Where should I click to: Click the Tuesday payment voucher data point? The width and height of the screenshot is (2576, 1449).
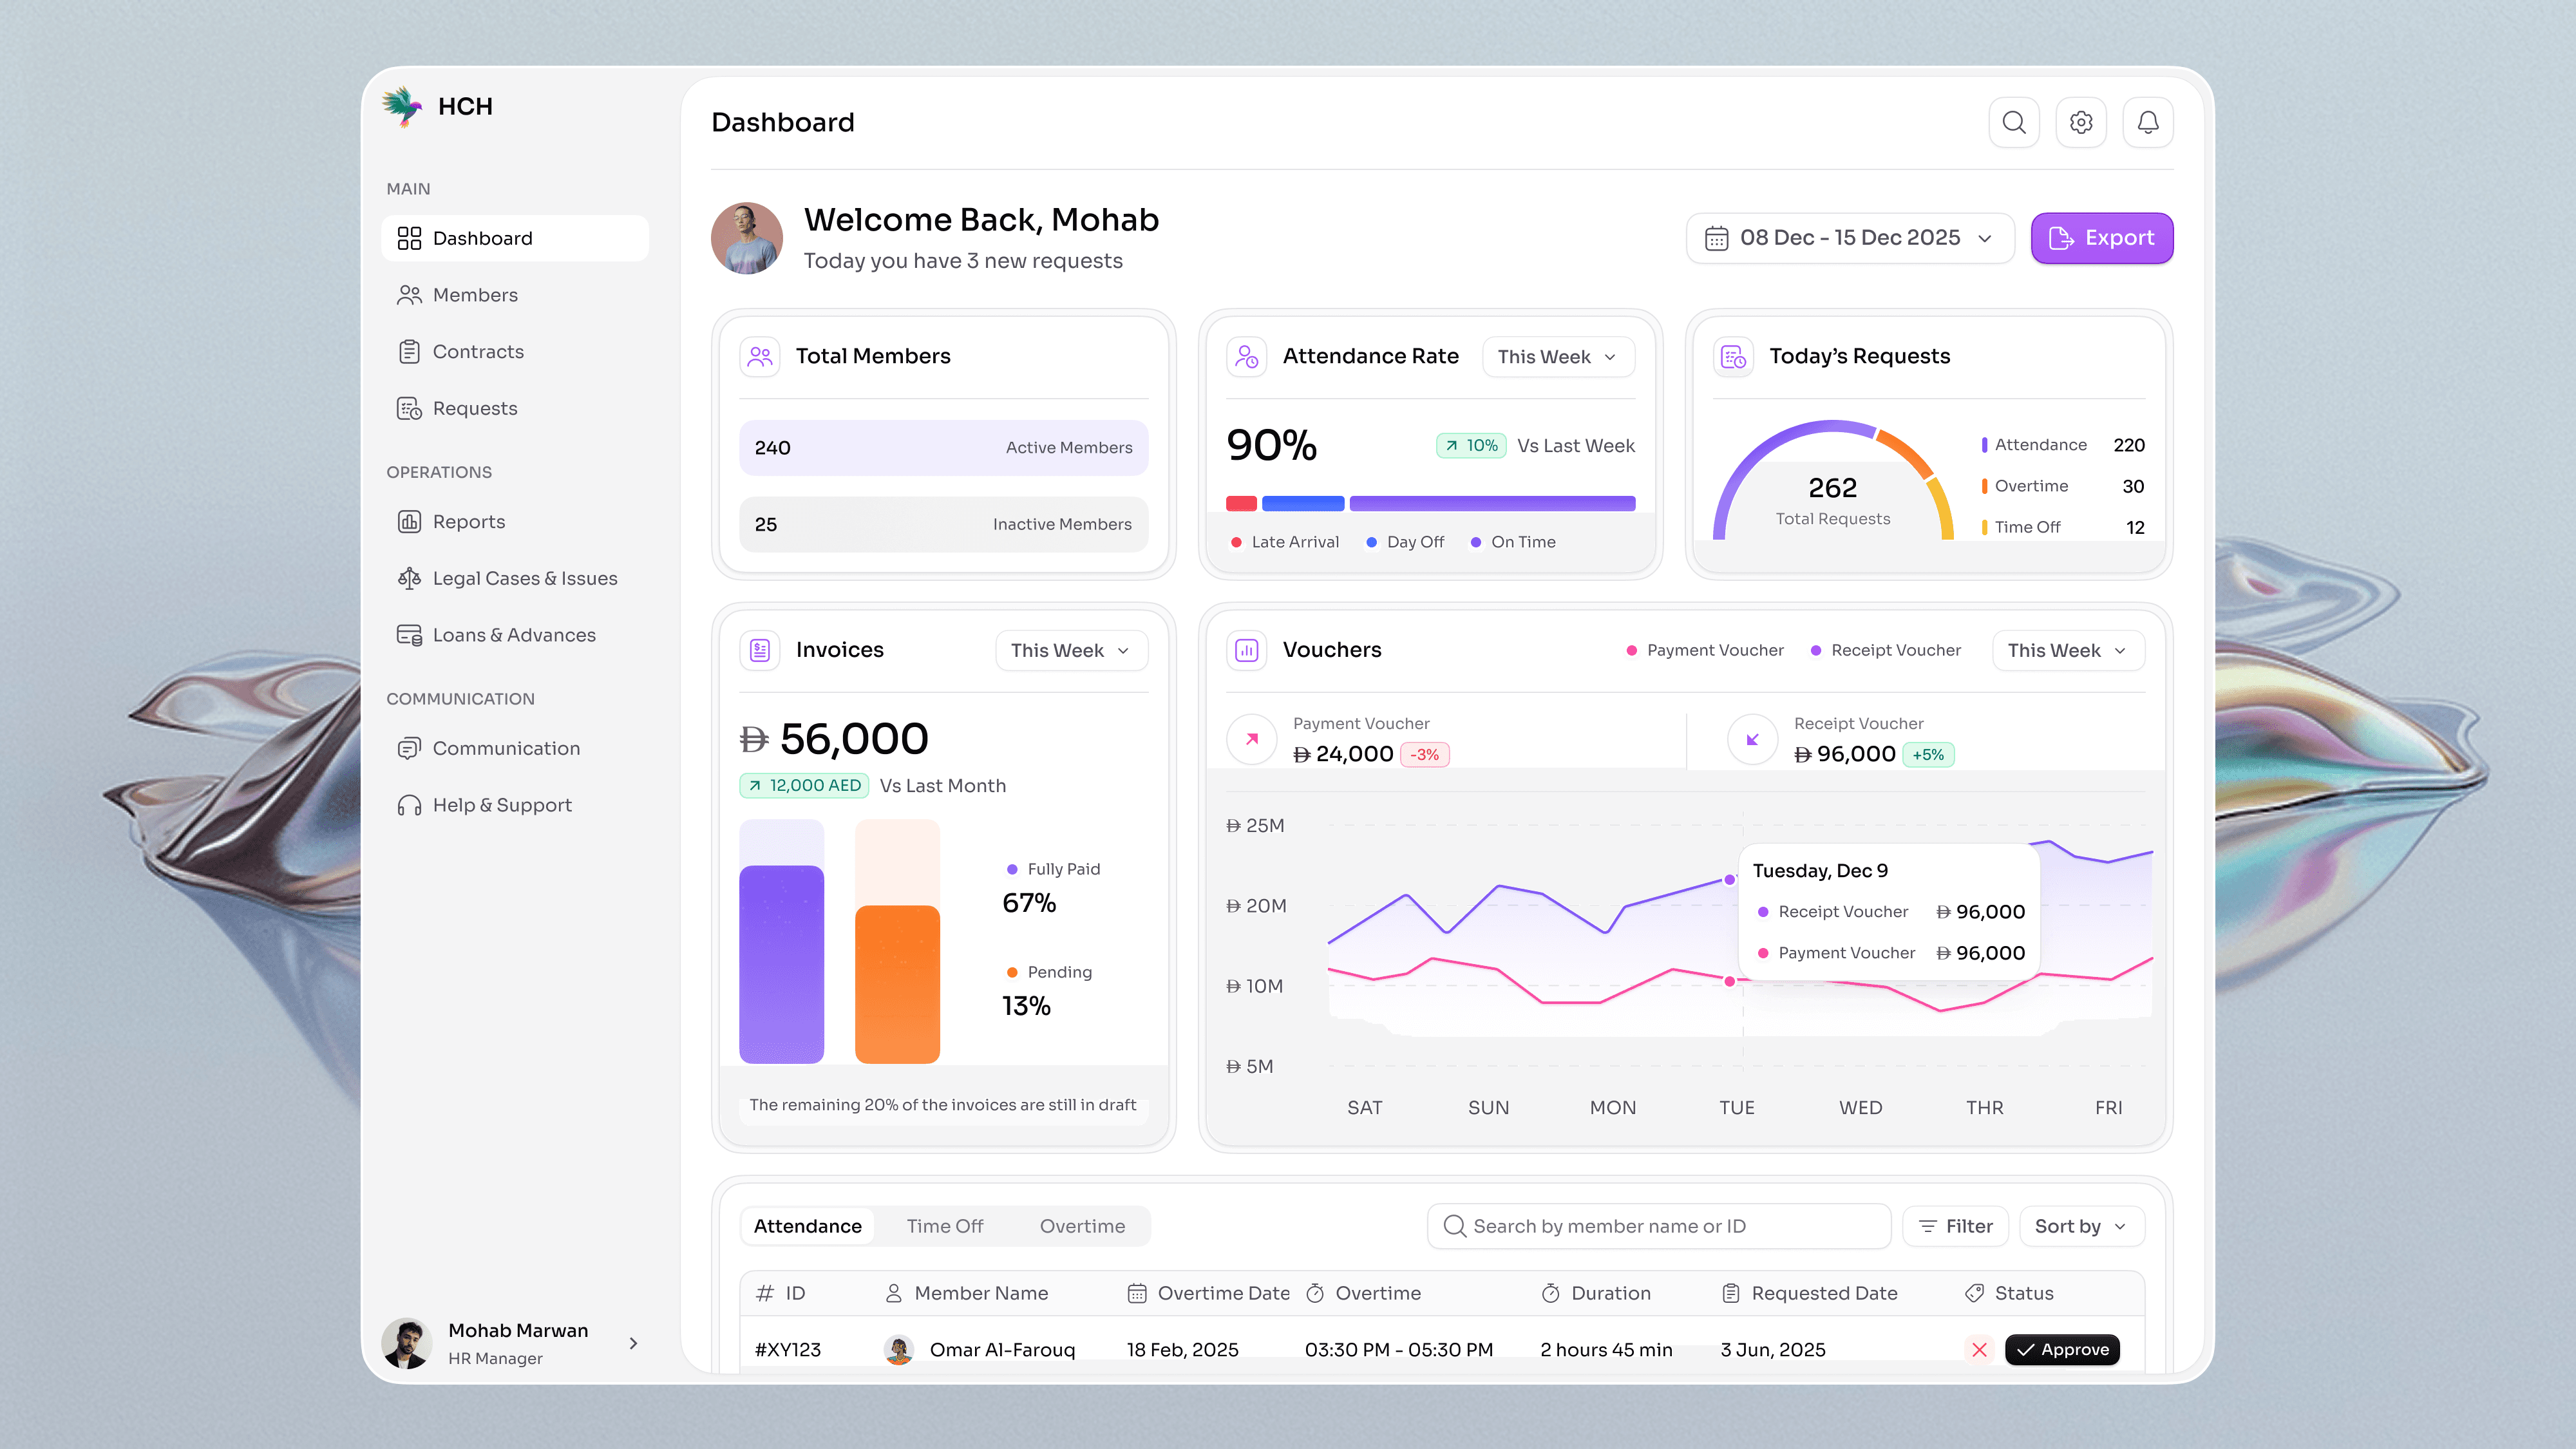tap(1729, 981)
